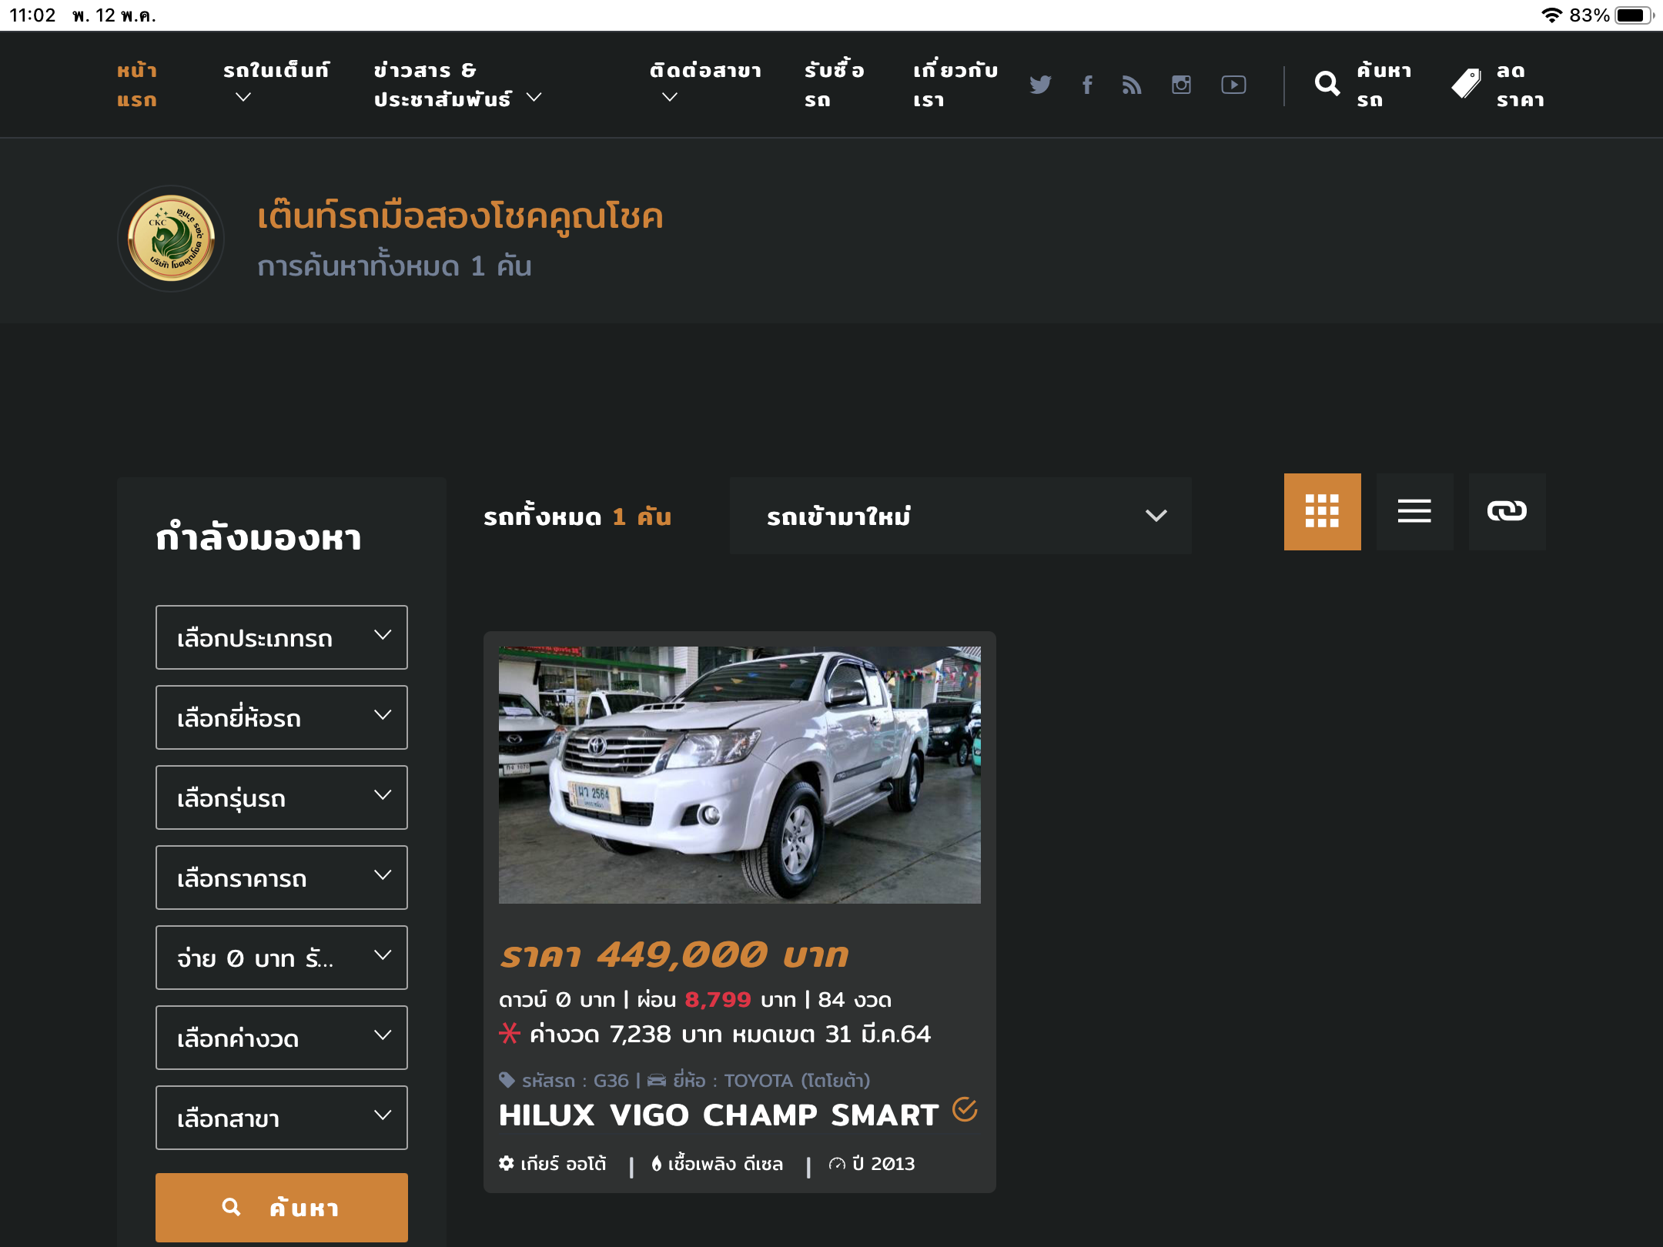Open the YouTube channel icon
Image resolution: width=1663 pixels, height=1247 pixels.
(1233, 85)
